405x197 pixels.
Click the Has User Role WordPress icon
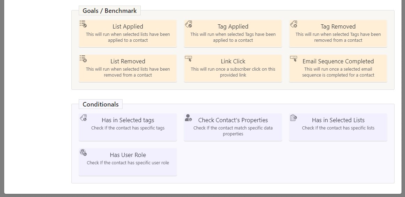click(x=83, y=152)
